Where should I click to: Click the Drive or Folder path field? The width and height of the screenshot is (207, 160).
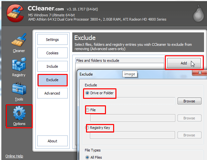pos(133,101)
